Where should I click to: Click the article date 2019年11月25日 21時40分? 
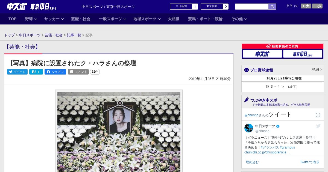tap(210, 79)
